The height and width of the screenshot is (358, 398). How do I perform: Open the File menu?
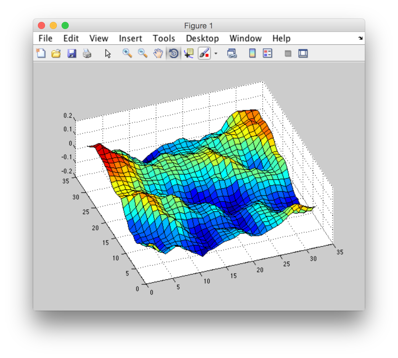point(45,38)
